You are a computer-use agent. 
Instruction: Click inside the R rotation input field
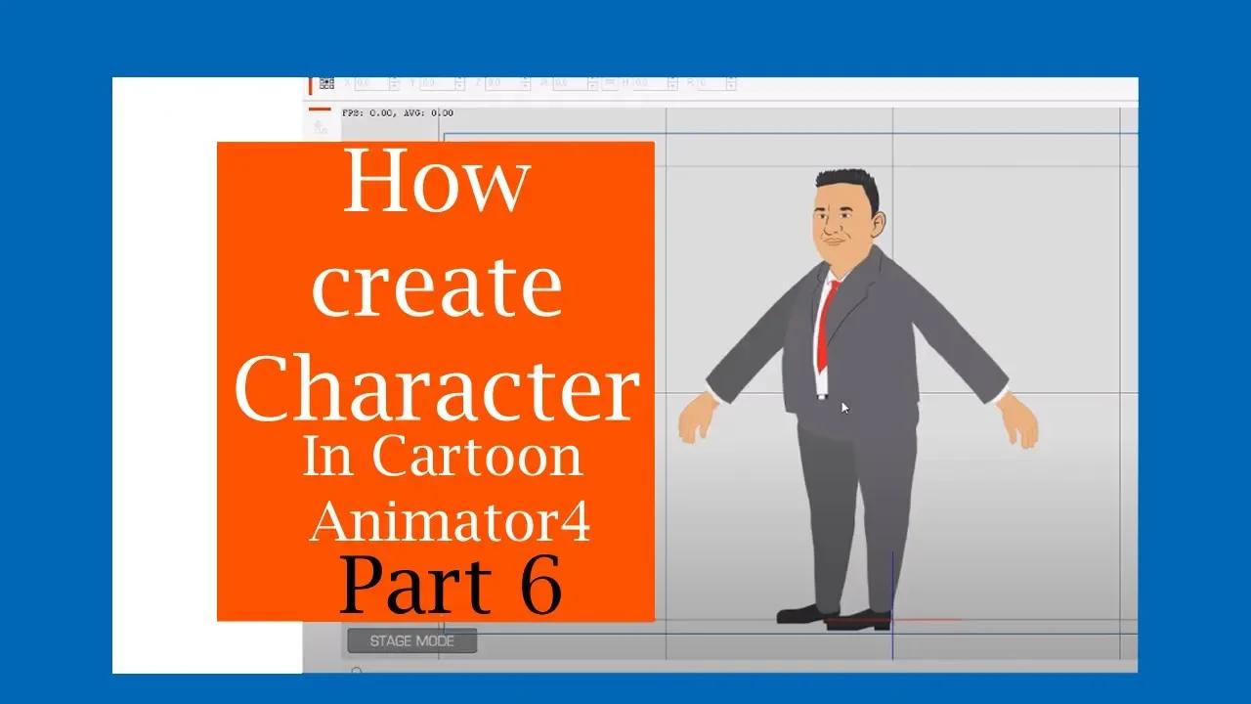click(x=709, y=83)
